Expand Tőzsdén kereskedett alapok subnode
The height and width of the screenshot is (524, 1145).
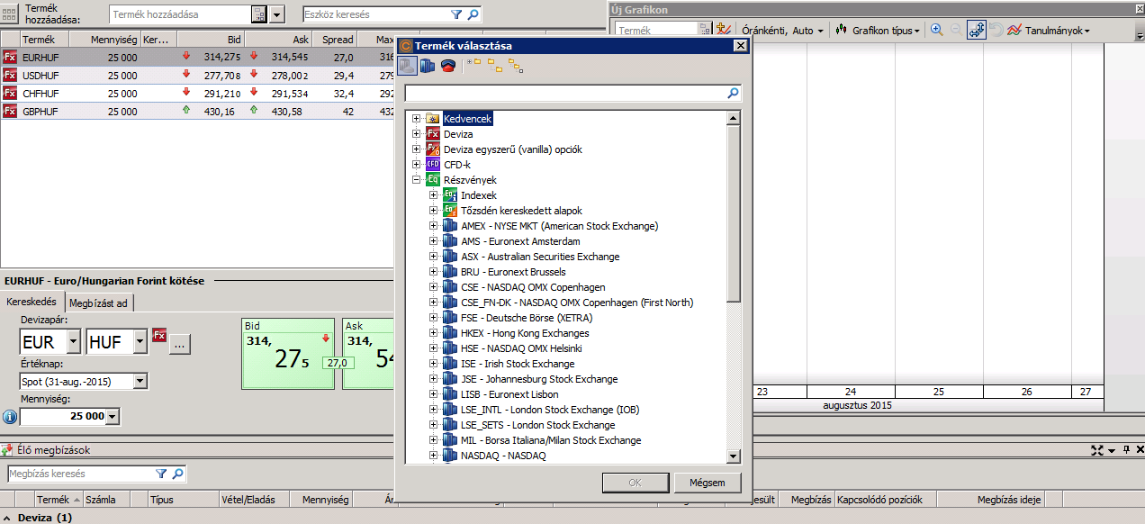(x=434, y=211)
